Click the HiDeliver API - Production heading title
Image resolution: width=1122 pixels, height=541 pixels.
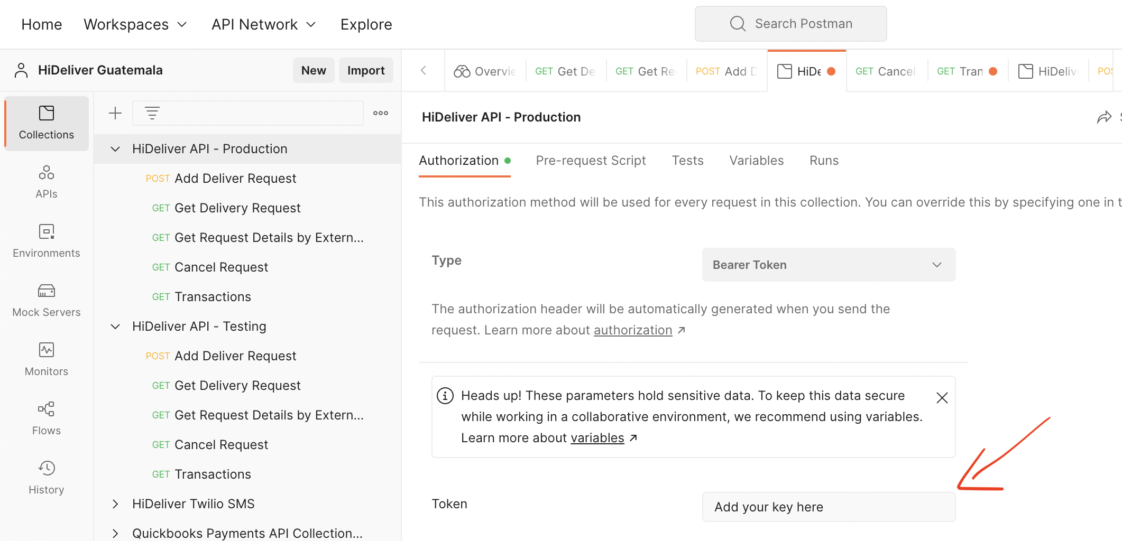coord(501,117)
